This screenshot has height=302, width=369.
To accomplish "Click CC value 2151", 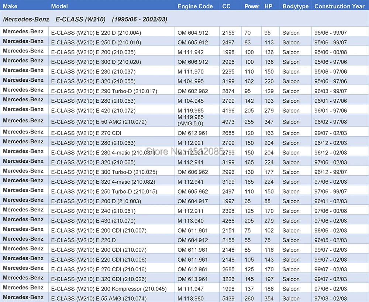I will click(x=228, y=230).
